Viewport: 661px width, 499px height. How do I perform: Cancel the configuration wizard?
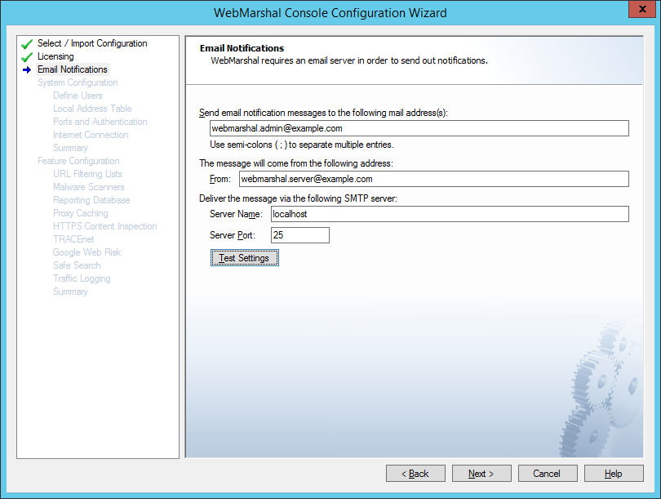pyautogui.click(x=547, y=474)
